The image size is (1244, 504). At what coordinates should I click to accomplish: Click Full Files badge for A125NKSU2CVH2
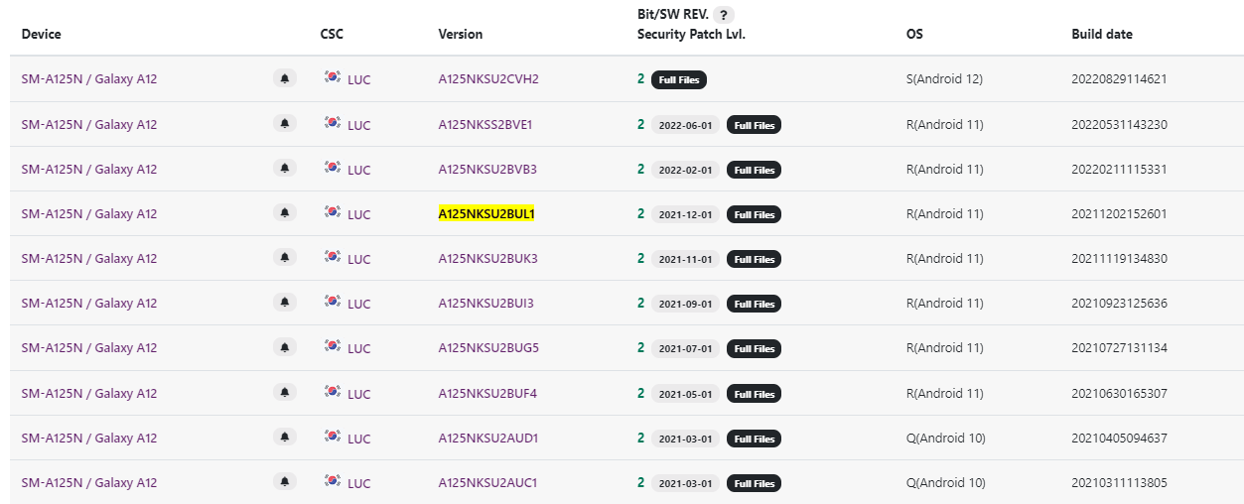(679, 79)
